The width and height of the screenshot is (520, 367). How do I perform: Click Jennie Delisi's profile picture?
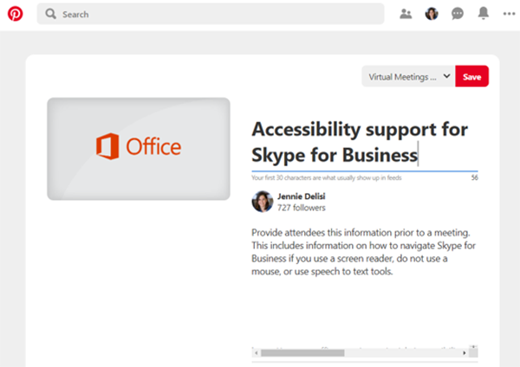(x=263, y=202)
